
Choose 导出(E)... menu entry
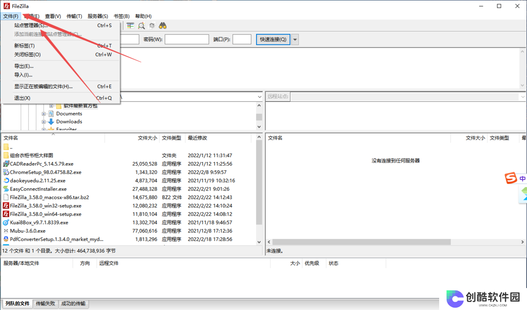coord(61,66)
